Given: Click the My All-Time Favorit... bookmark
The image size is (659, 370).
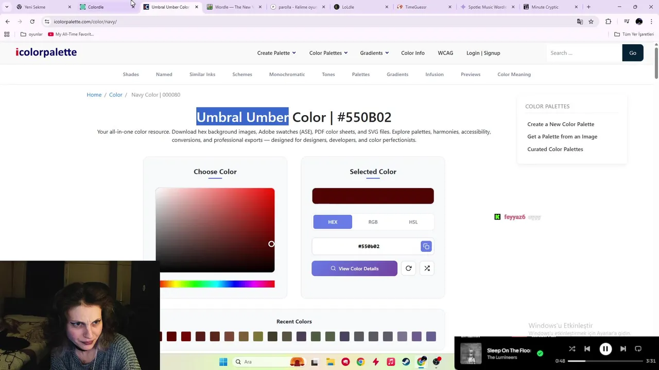Looking at the screenshot, I should pyautogui.click(x=71, y=34).
